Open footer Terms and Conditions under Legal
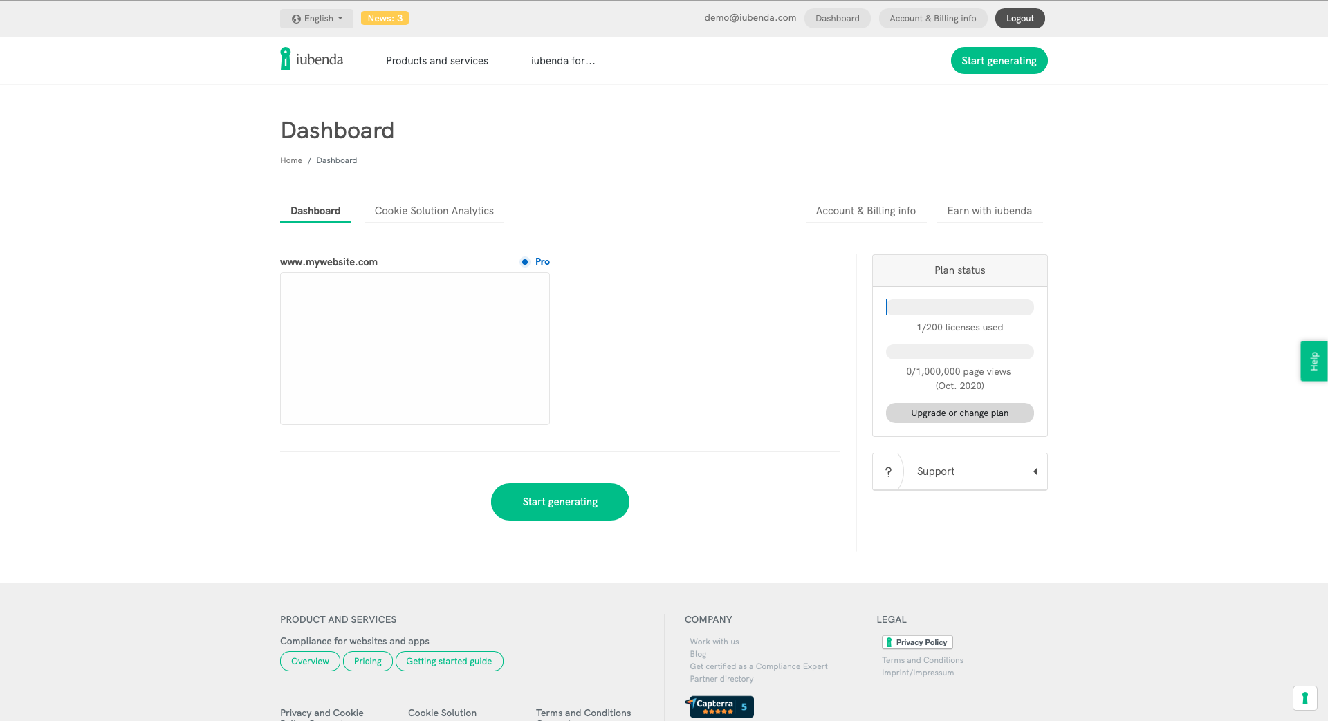1328x721 pixels. pos(923,660)
